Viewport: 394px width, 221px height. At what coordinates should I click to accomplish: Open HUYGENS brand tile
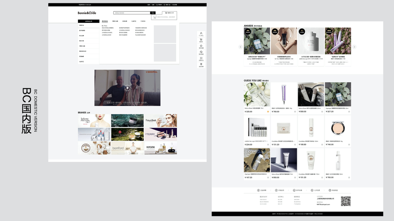(161, 148)
